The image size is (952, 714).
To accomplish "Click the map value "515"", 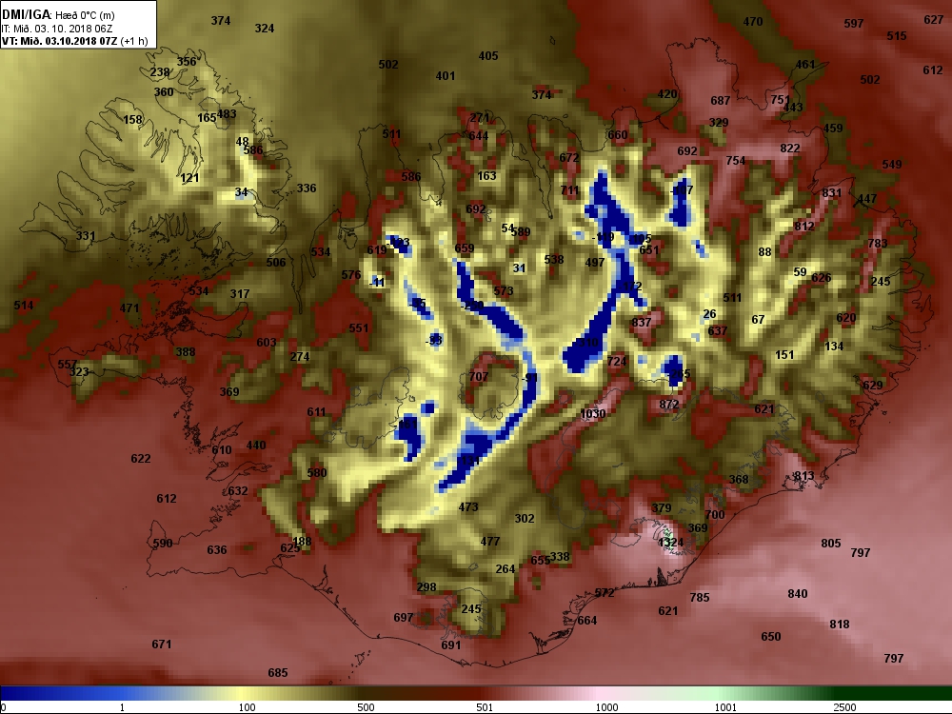I will click(x=896, y=36).
